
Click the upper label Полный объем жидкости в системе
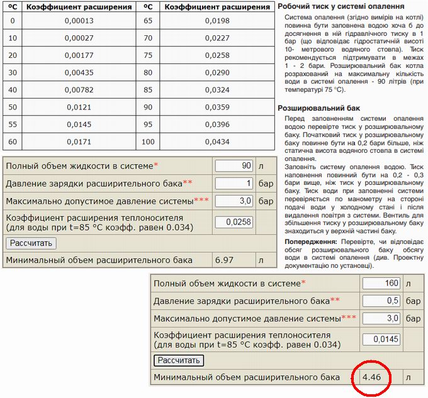click(80, 166)
